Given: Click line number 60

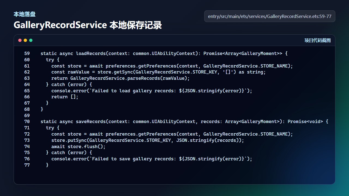Looking at the screenshot, I should point(27,60).
